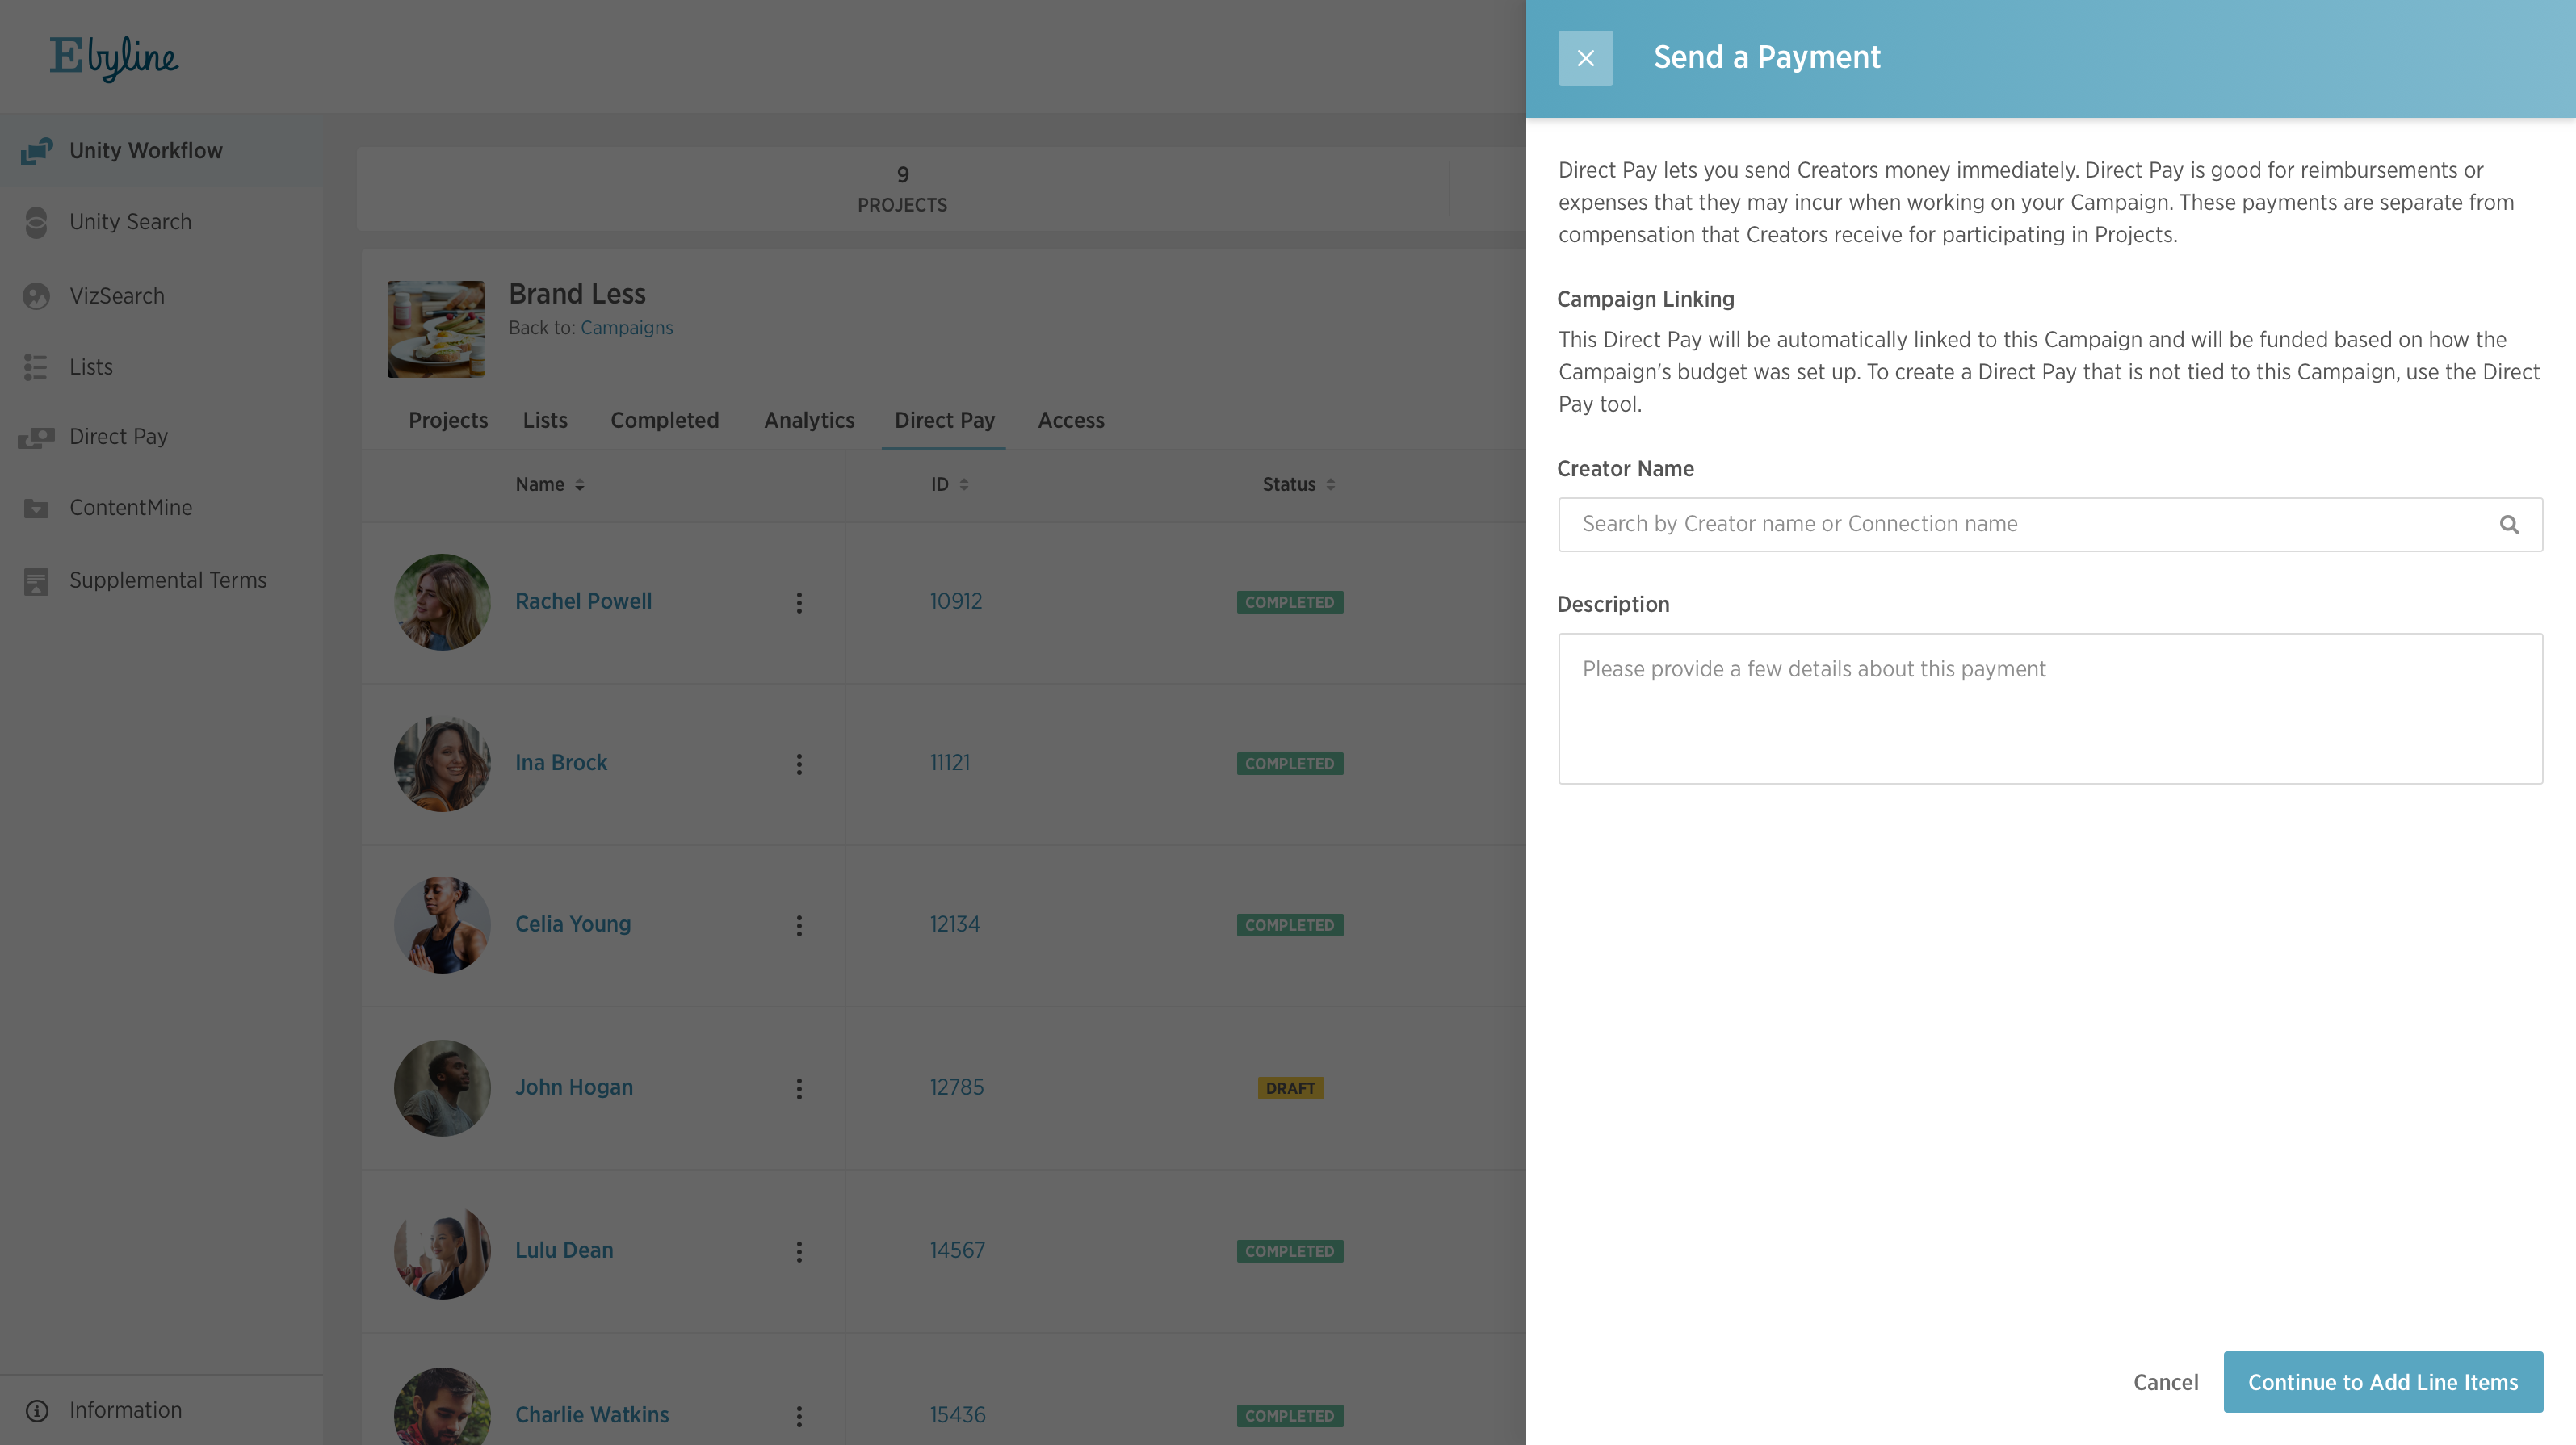Open Supplemental Terms in the sidebar

point(168,581)
